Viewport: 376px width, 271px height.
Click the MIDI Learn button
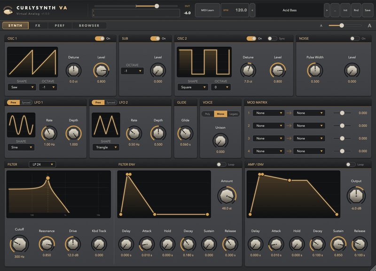pos(207,10)
